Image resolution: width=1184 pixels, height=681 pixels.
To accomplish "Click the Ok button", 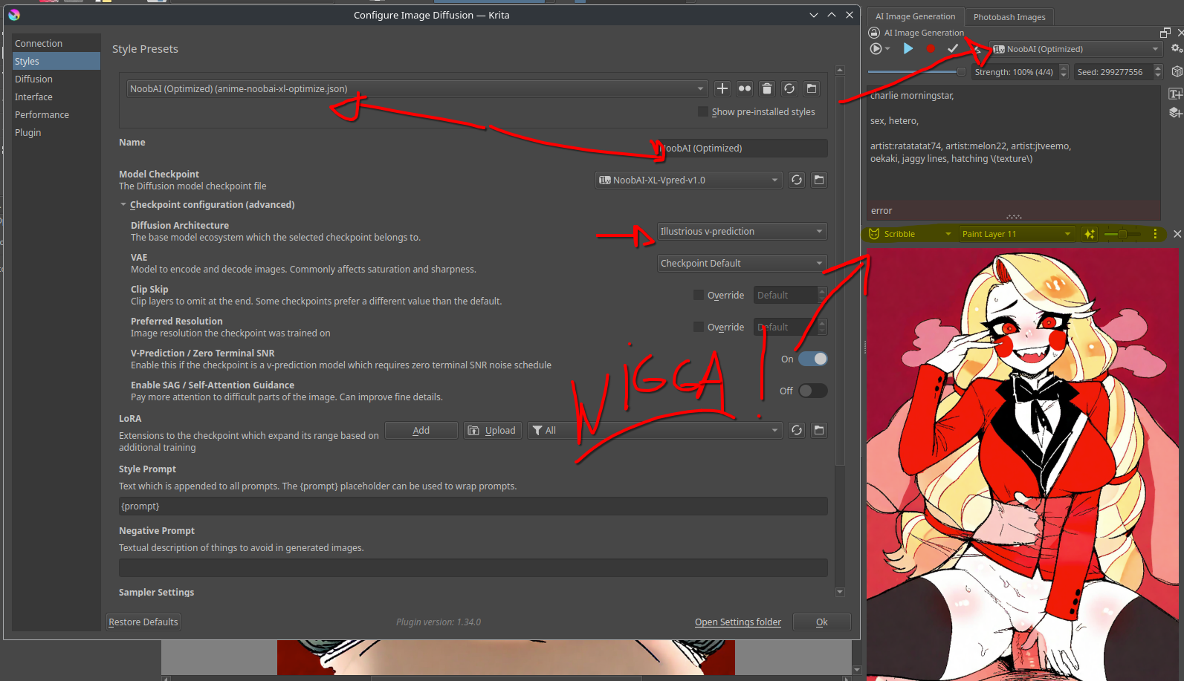I will tap(821, 622).
